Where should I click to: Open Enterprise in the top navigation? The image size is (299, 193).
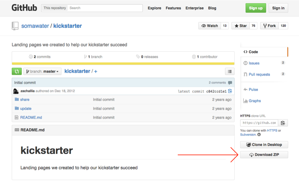tap(194, 8)
